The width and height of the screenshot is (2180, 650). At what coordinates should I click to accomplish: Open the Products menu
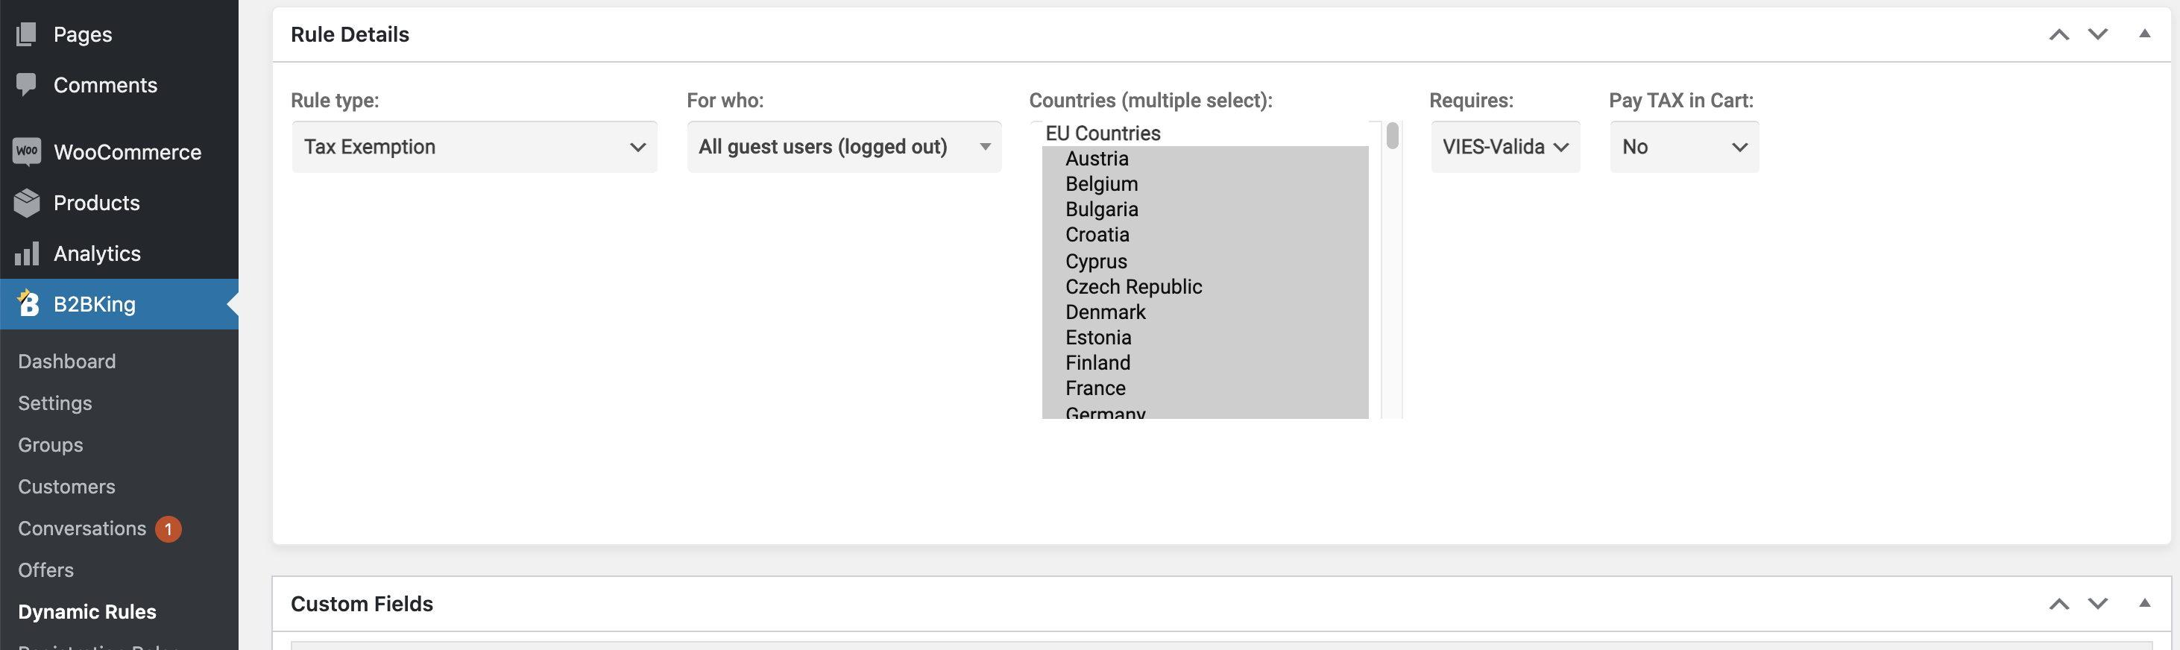[119, 202]
